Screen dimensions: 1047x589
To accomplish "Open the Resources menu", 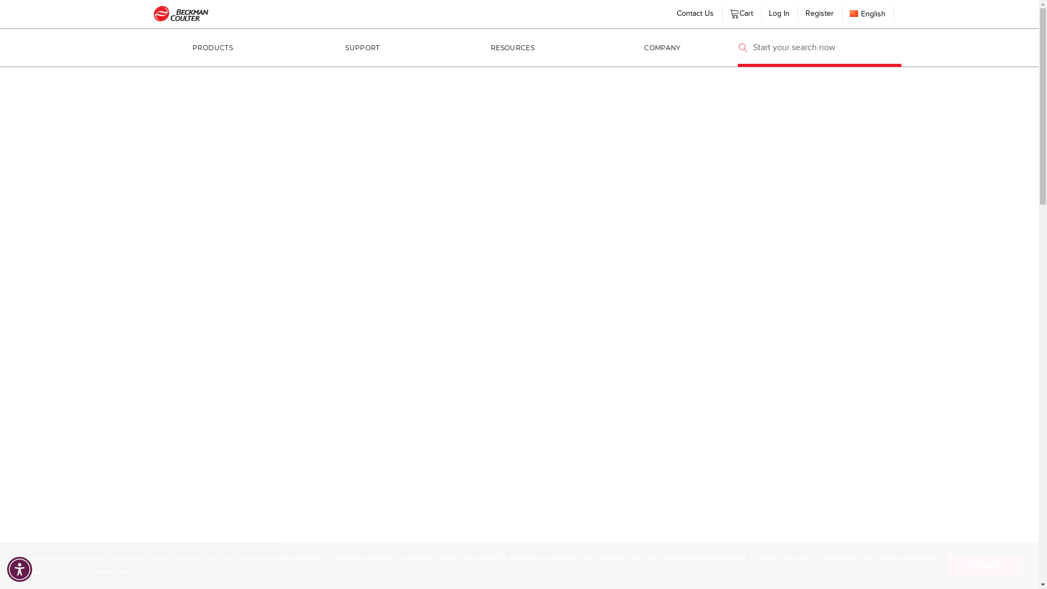I will tap(513, 48).
